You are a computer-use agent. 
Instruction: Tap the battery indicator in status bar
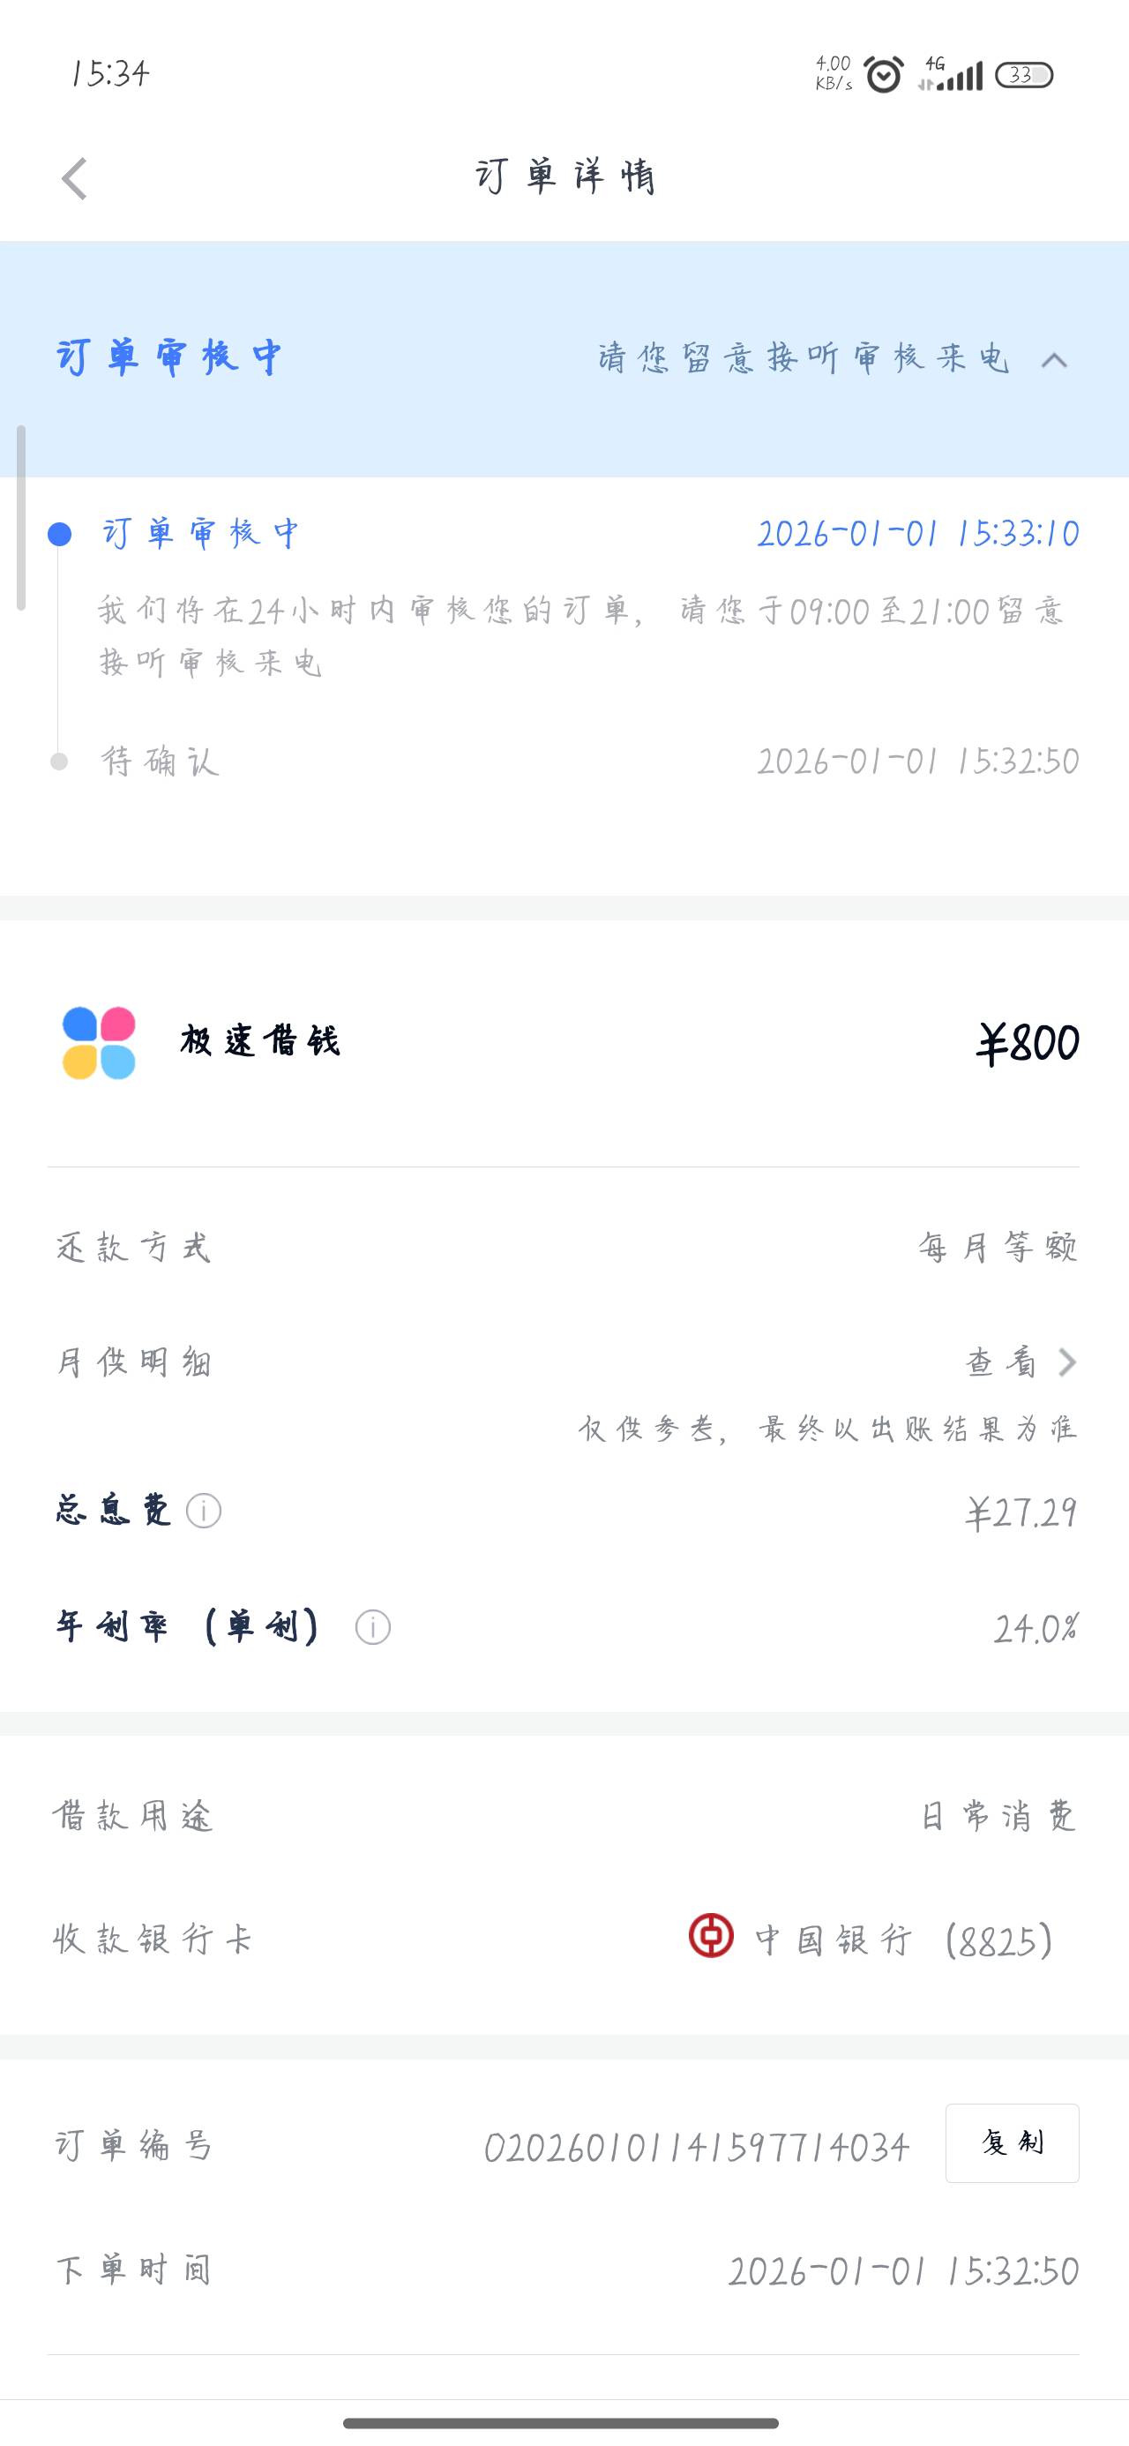click(1022, 75)
